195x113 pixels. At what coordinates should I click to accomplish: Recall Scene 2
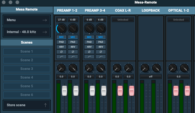pyautogui.click(x=27, y=60)
